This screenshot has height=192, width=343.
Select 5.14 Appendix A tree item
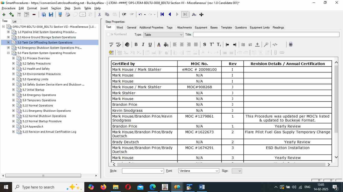[33, 126]
